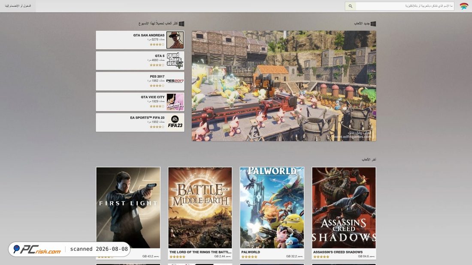
Task: Click star rating of PES 2017
Action: 157,86
